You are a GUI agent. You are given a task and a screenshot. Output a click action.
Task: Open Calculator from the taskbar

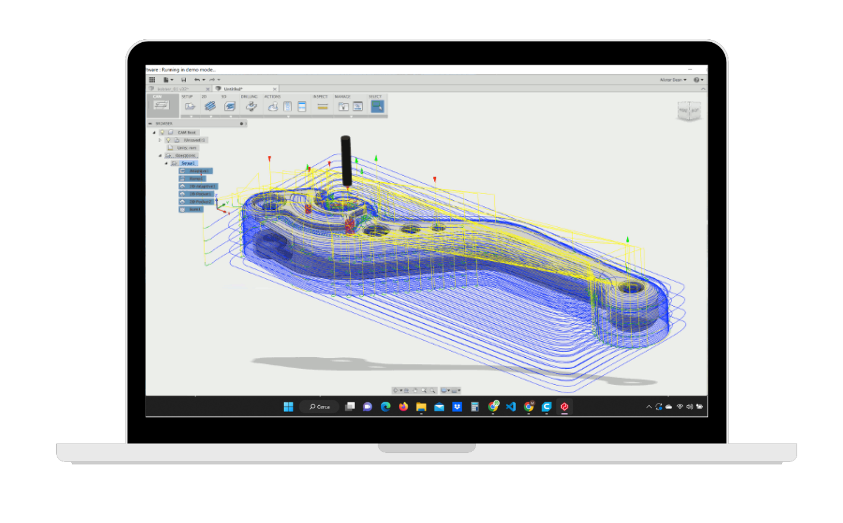point(475,407)
